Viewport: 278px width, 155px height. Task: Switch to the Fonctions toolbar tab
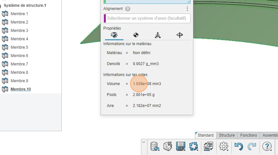[249, 135]
